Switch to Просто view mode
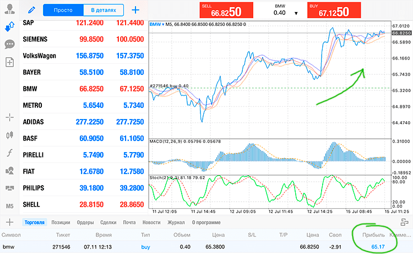The image size is (413, 254). click(63, 10)
